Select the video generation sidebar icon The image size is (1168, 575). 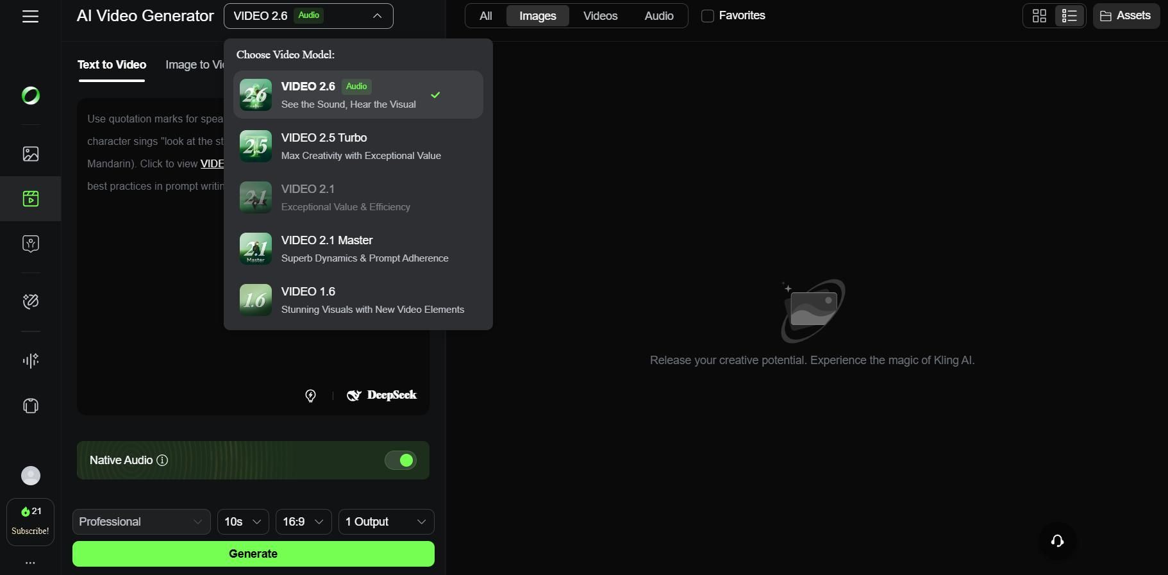click(31, 199)
